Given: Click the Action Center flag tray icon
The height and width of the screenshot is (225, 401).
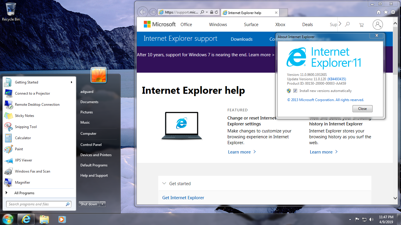Looking at the screenshot, I should point(357,219).
